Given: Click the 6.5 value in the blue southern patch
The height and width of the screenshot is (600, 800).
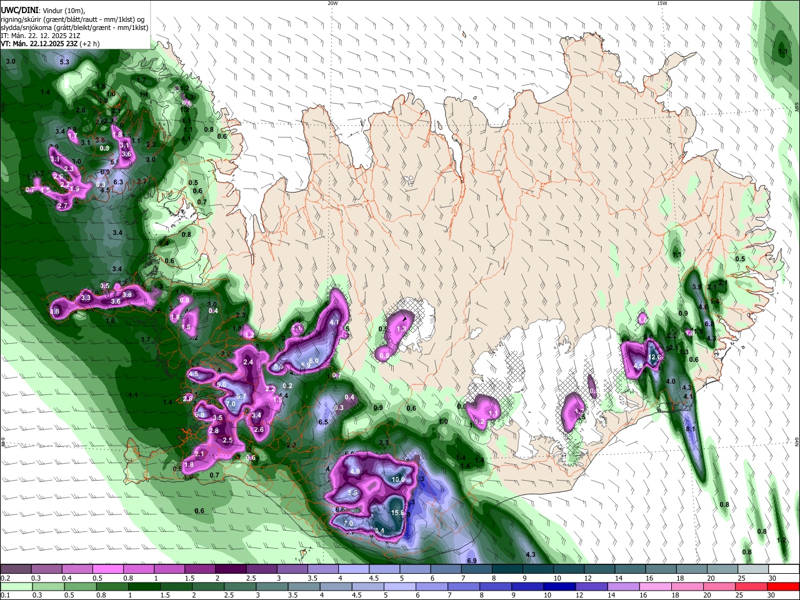Looking at the screenshot, I should click(x=323, y=422).
